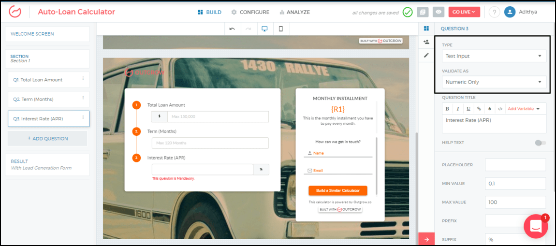This screenshot has height=246, width=556.
Task: Click the Question 3 panel header
Action: (454, 29)
